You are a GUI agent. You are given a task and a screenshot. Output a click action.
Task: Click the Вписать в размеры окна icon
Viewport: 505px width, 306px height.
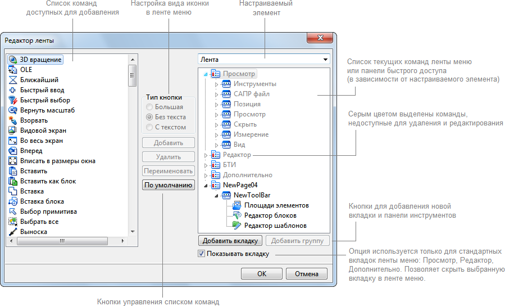click(12, 161)
